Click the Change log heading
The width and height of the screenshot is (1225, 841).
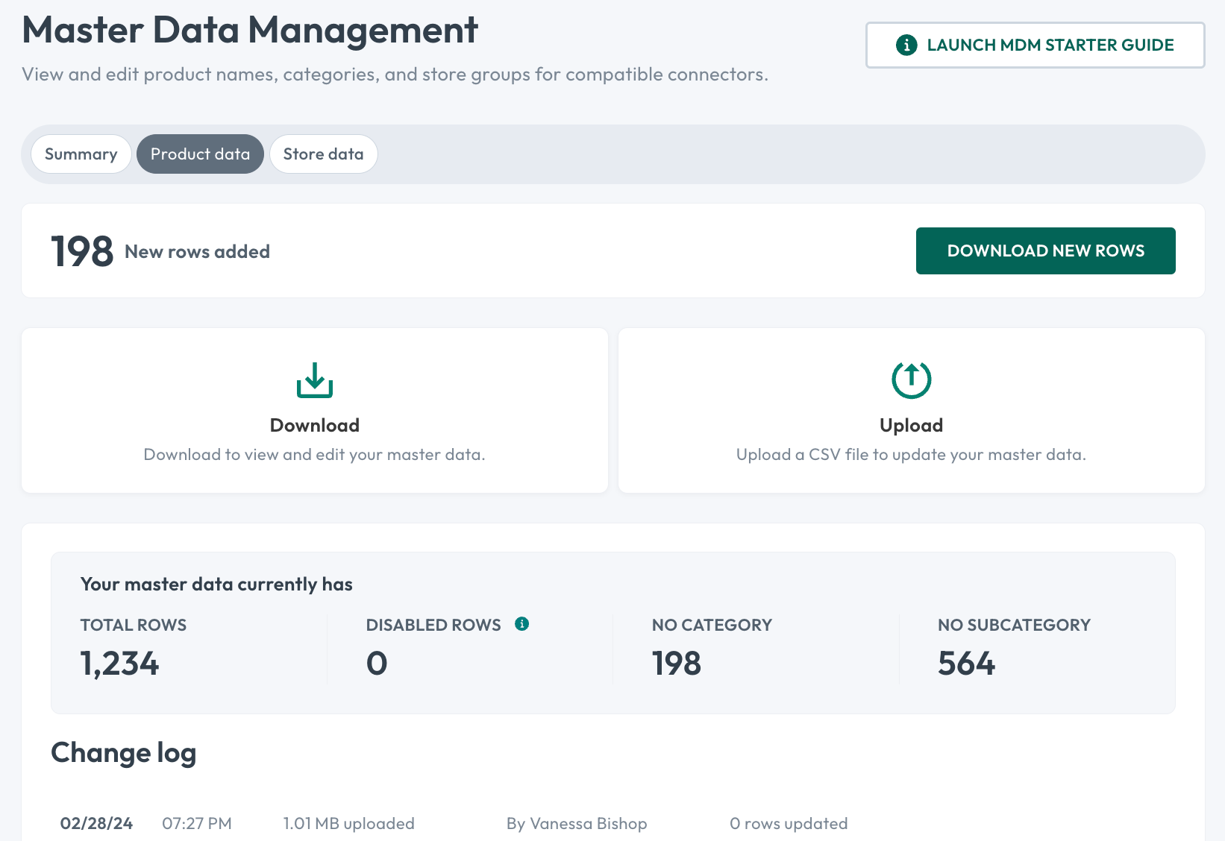coord(124,753)
